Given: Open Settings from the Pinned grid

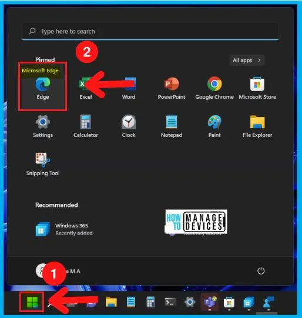Looking at the screenshot, I should [43, 126].
